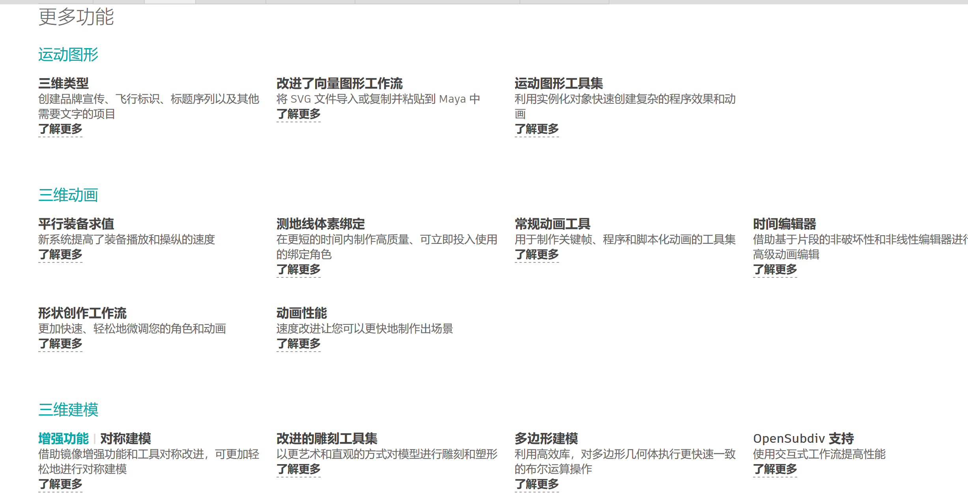This screenshot has height=500, width=968.
Task: Open 了解更多 beneath 动画性能
Action: coord(299,344)
